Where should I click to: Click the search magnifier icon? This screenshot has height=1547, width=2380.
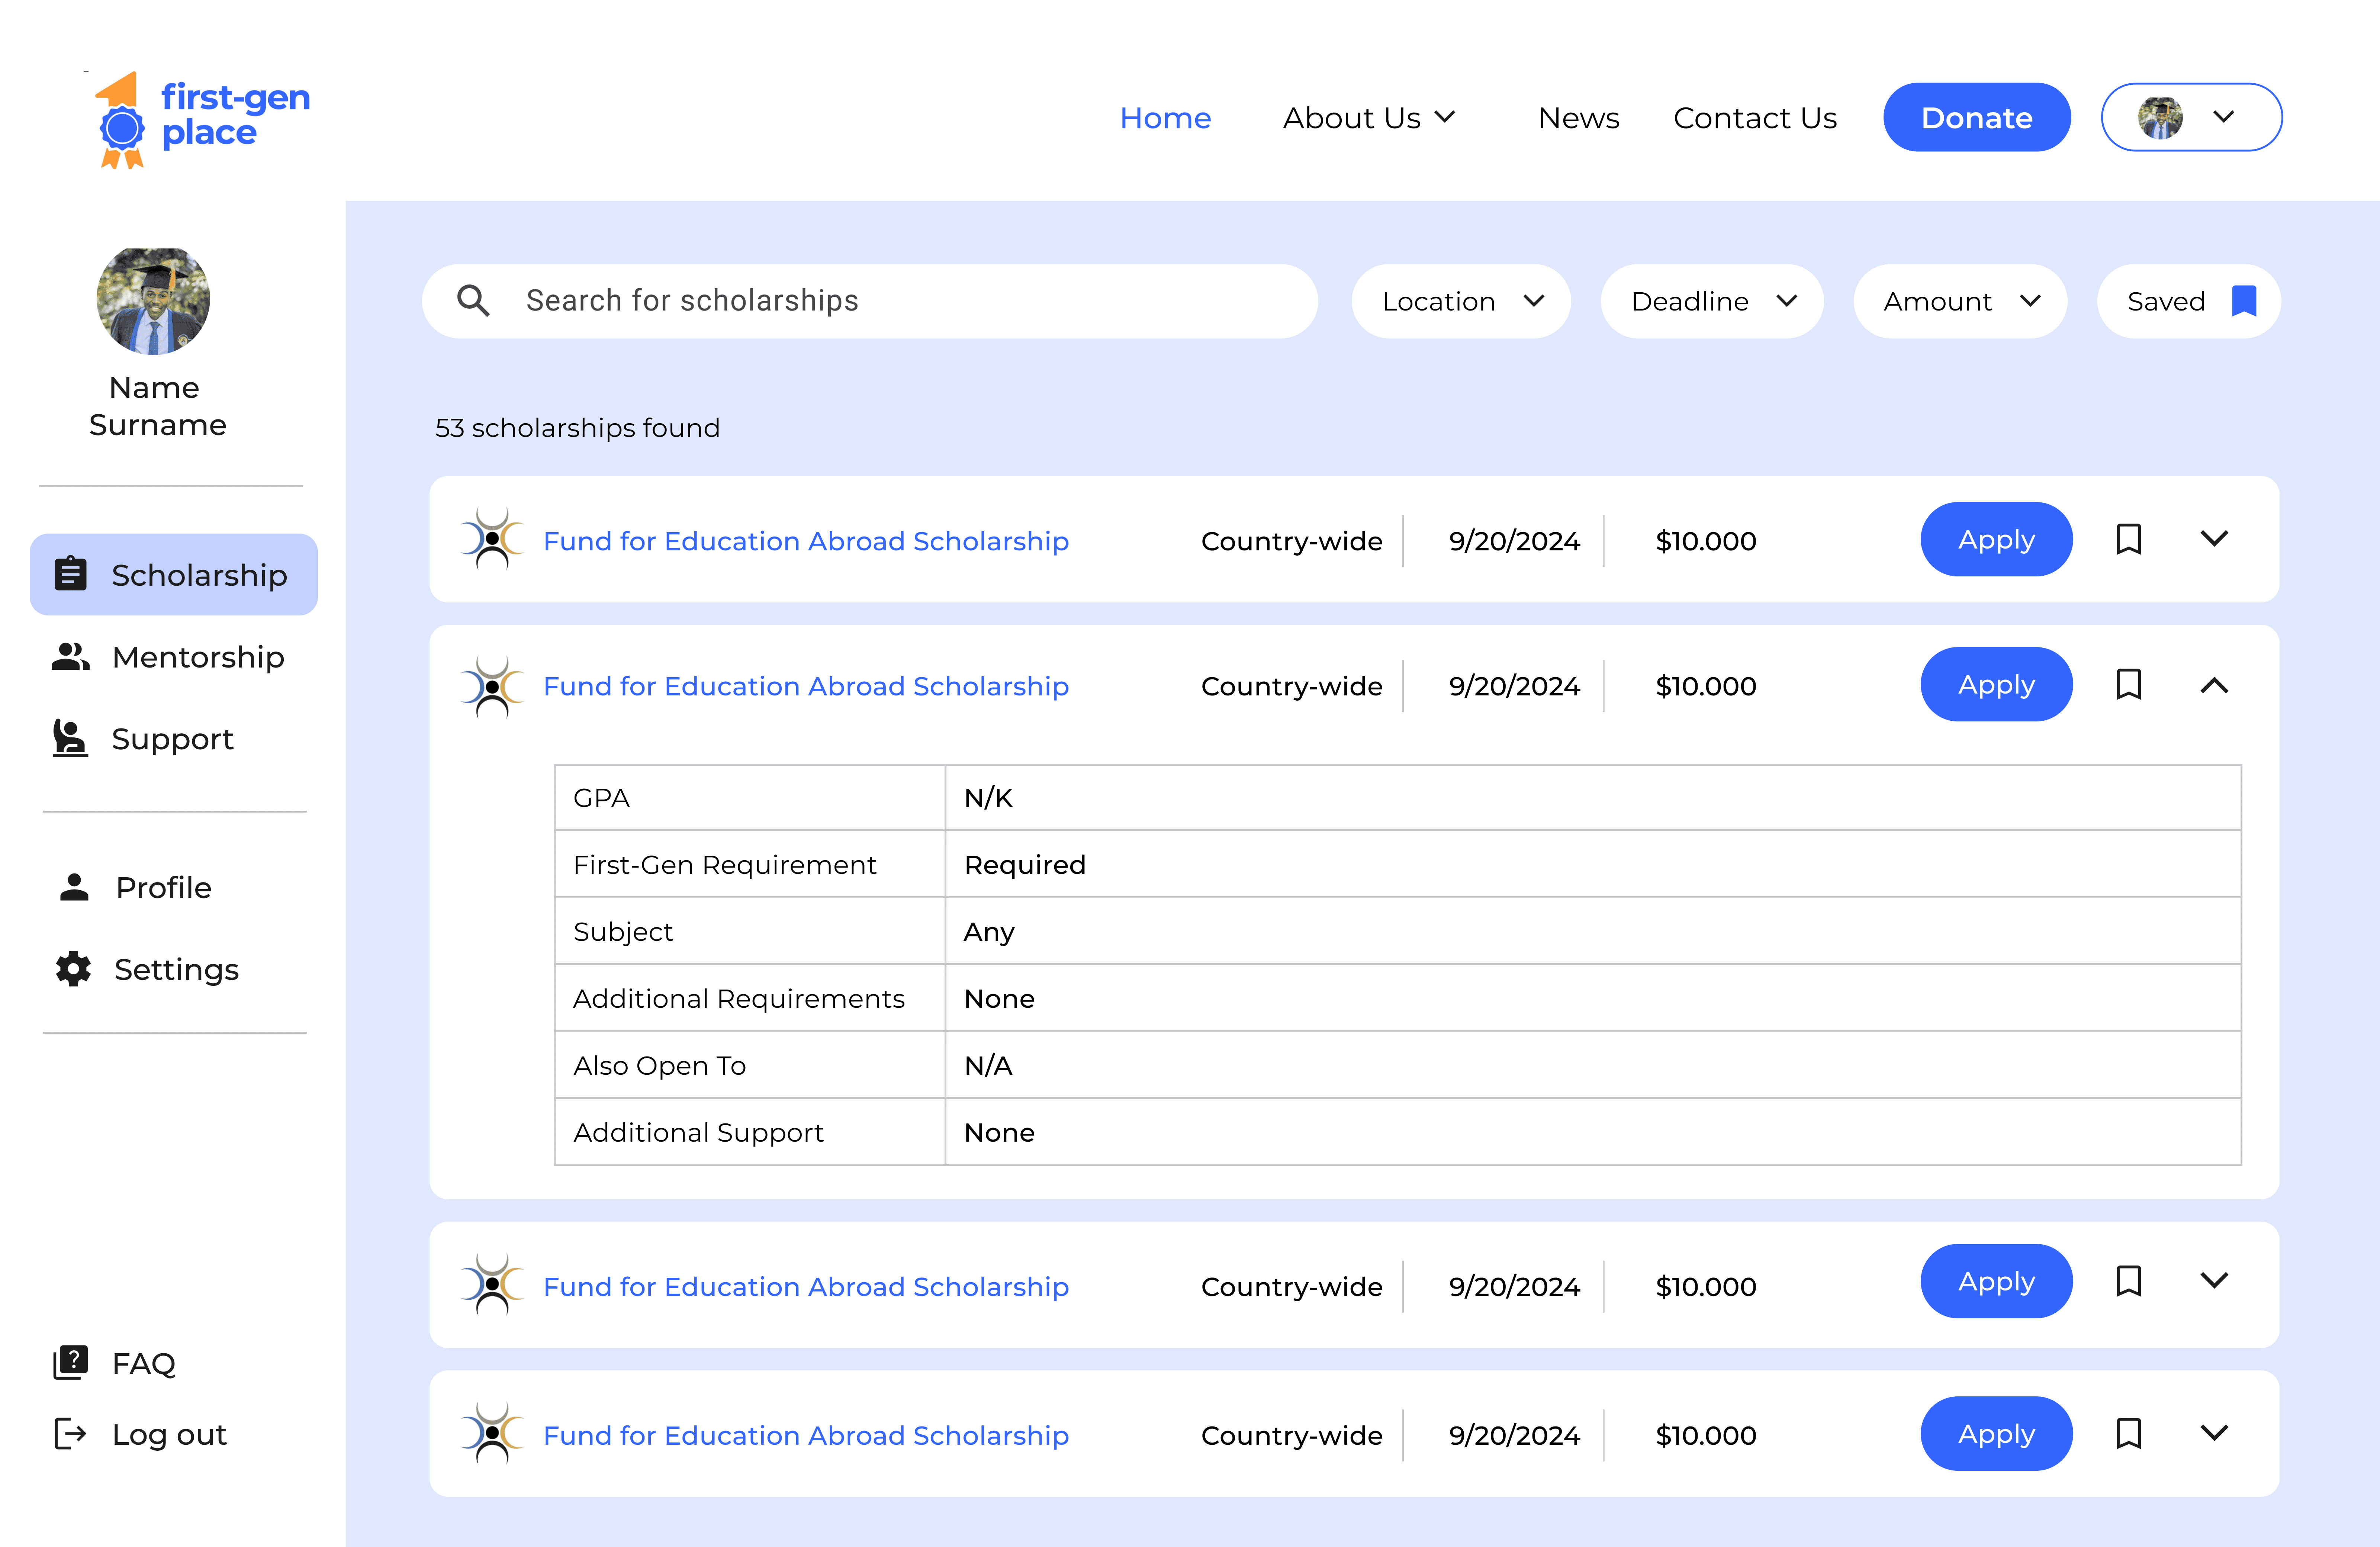(473, 301)
